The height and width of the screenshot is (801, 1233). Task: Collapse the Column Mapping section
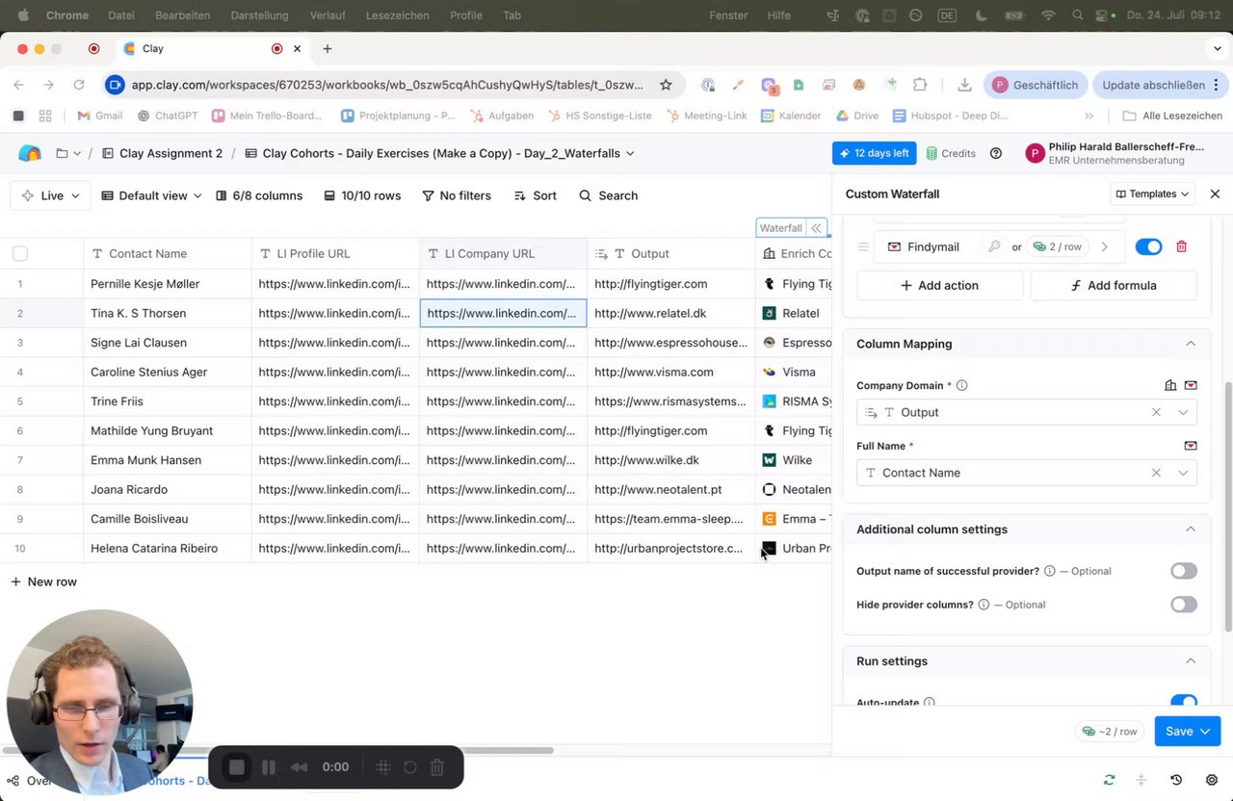point(1191,344)
